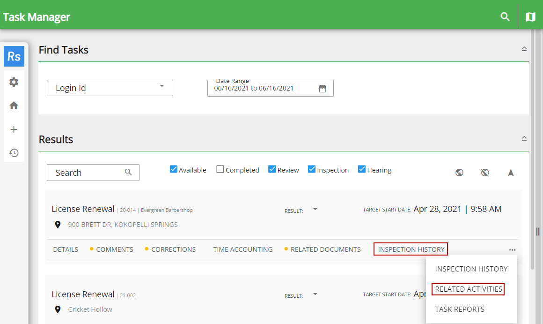The height and width of the screenshot is (324, 543).
Task: Select Related Activities from popup menu
Action: 469,289
